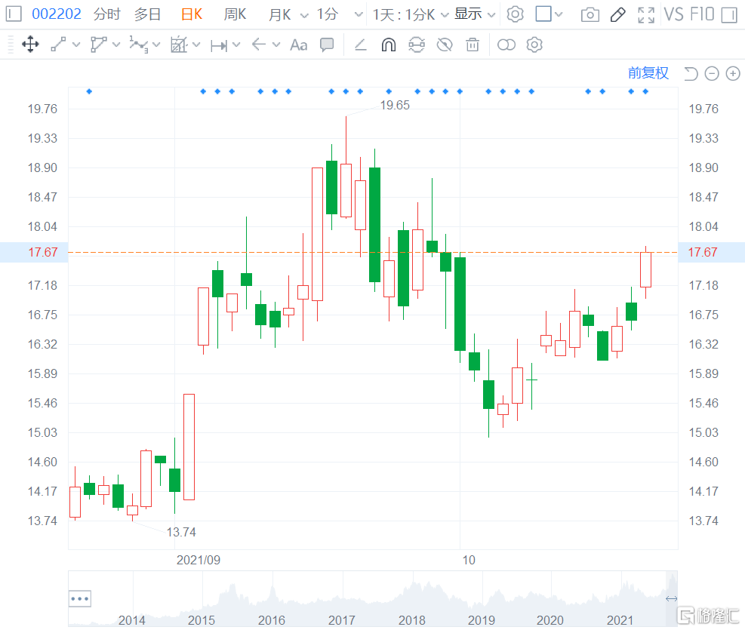Switch to 分时 intraday tab
This screenshot has width=745, height=630.
[x=106, y=14]
